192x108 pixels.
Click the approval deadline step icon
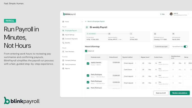[109, 34]
